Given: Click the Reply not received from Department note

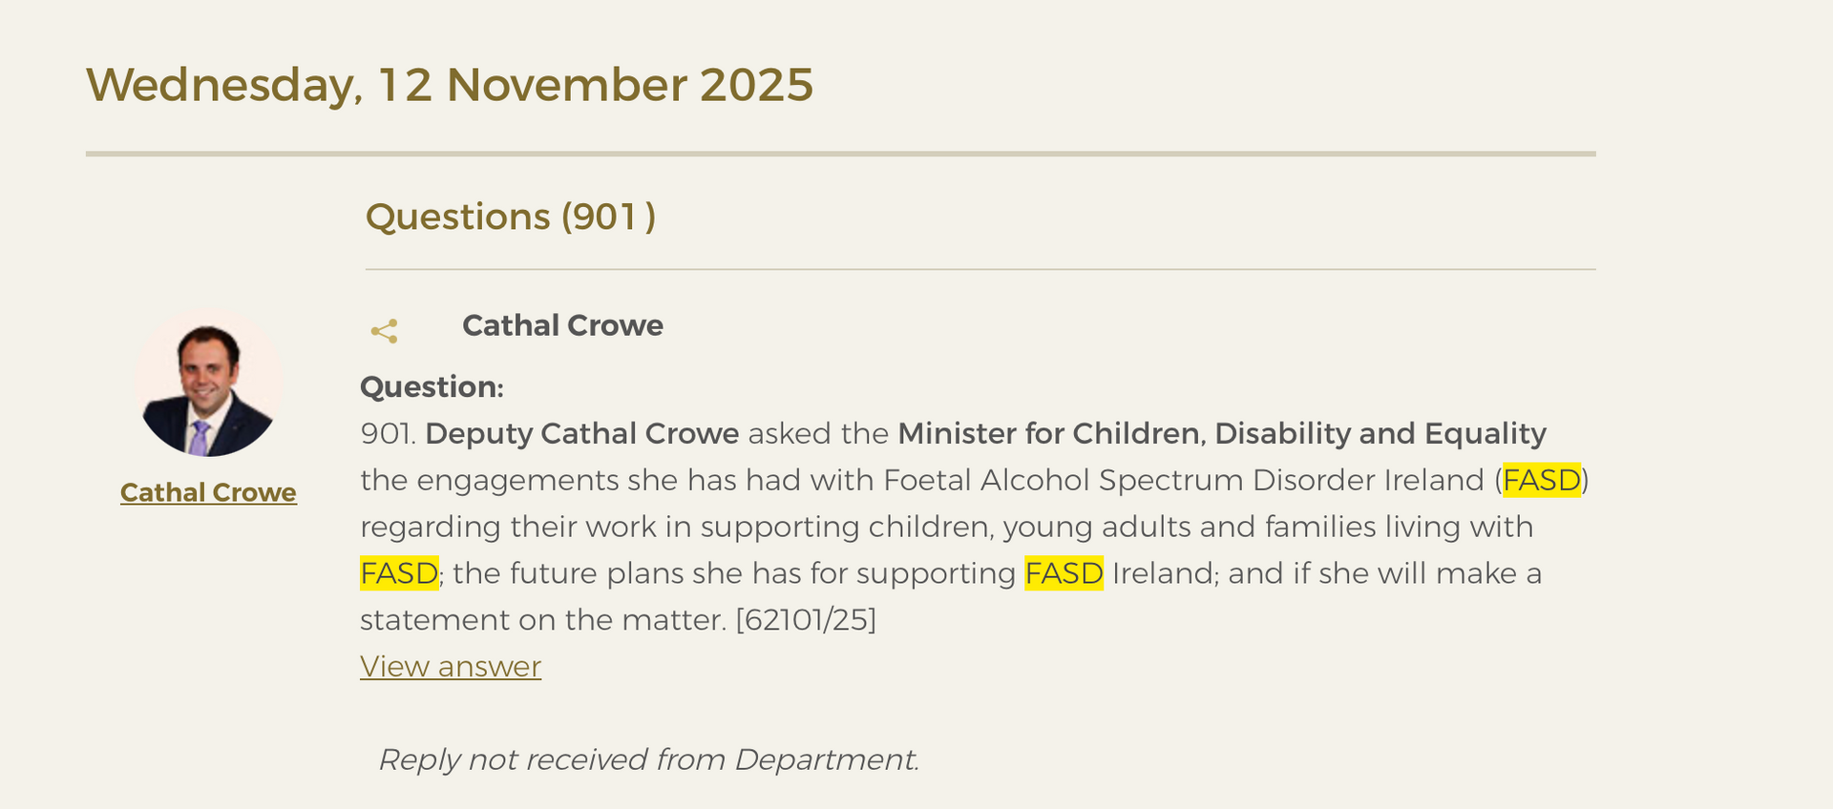Looking at the screenshot, I should (649, 759).
